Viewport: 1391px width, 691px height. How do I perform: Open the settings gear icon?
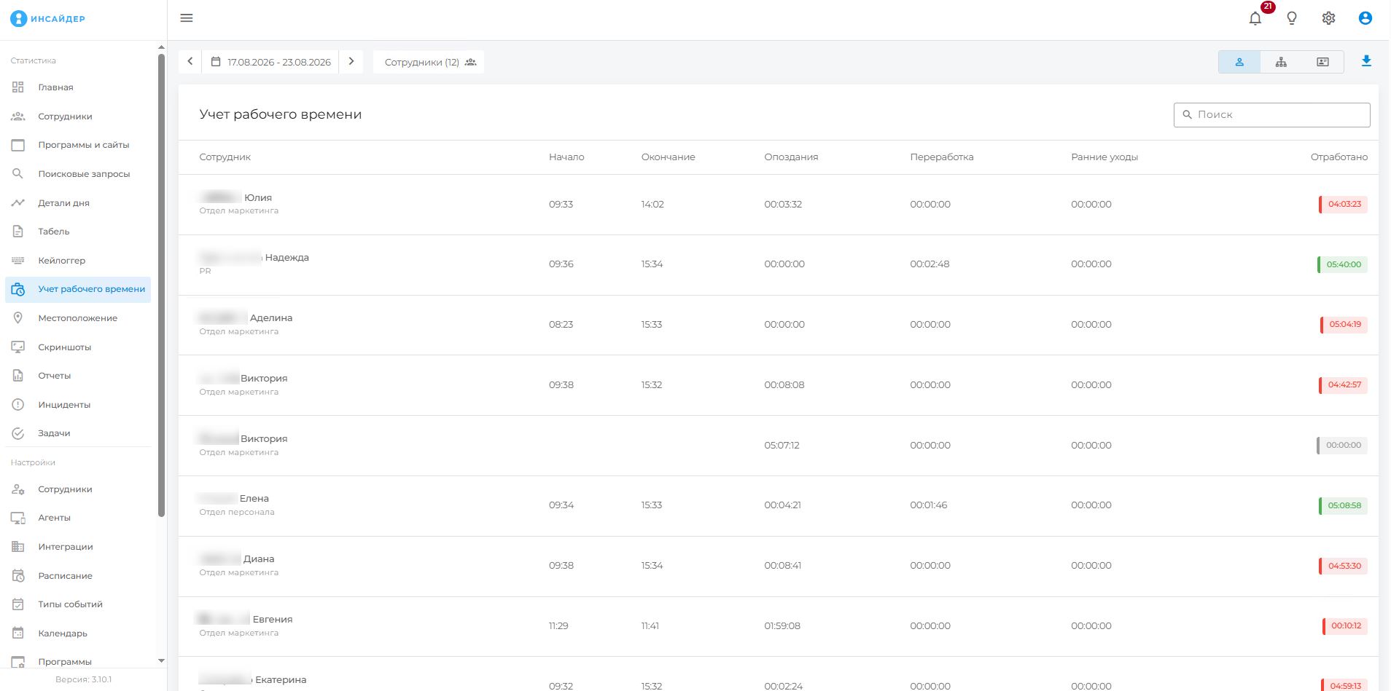[1328, 18]
